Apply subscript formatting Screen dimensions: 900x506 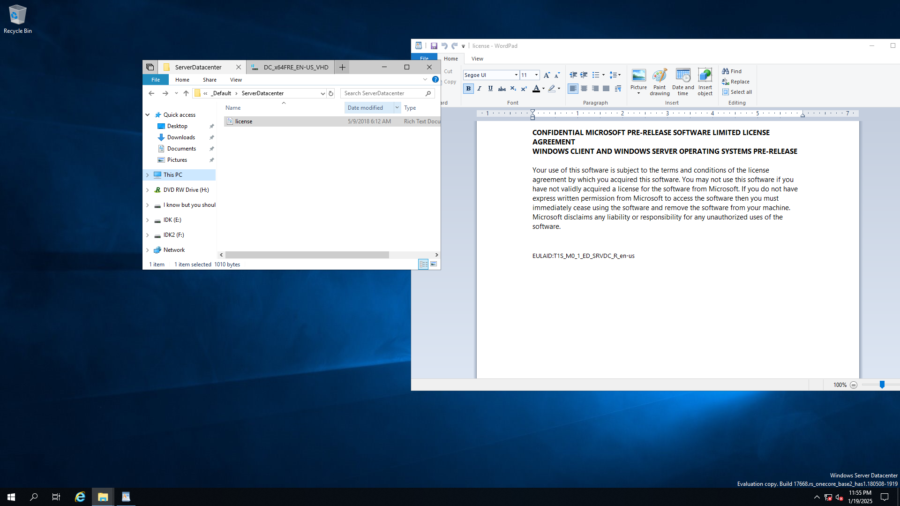pyautogui.click(x=513, y=89)
